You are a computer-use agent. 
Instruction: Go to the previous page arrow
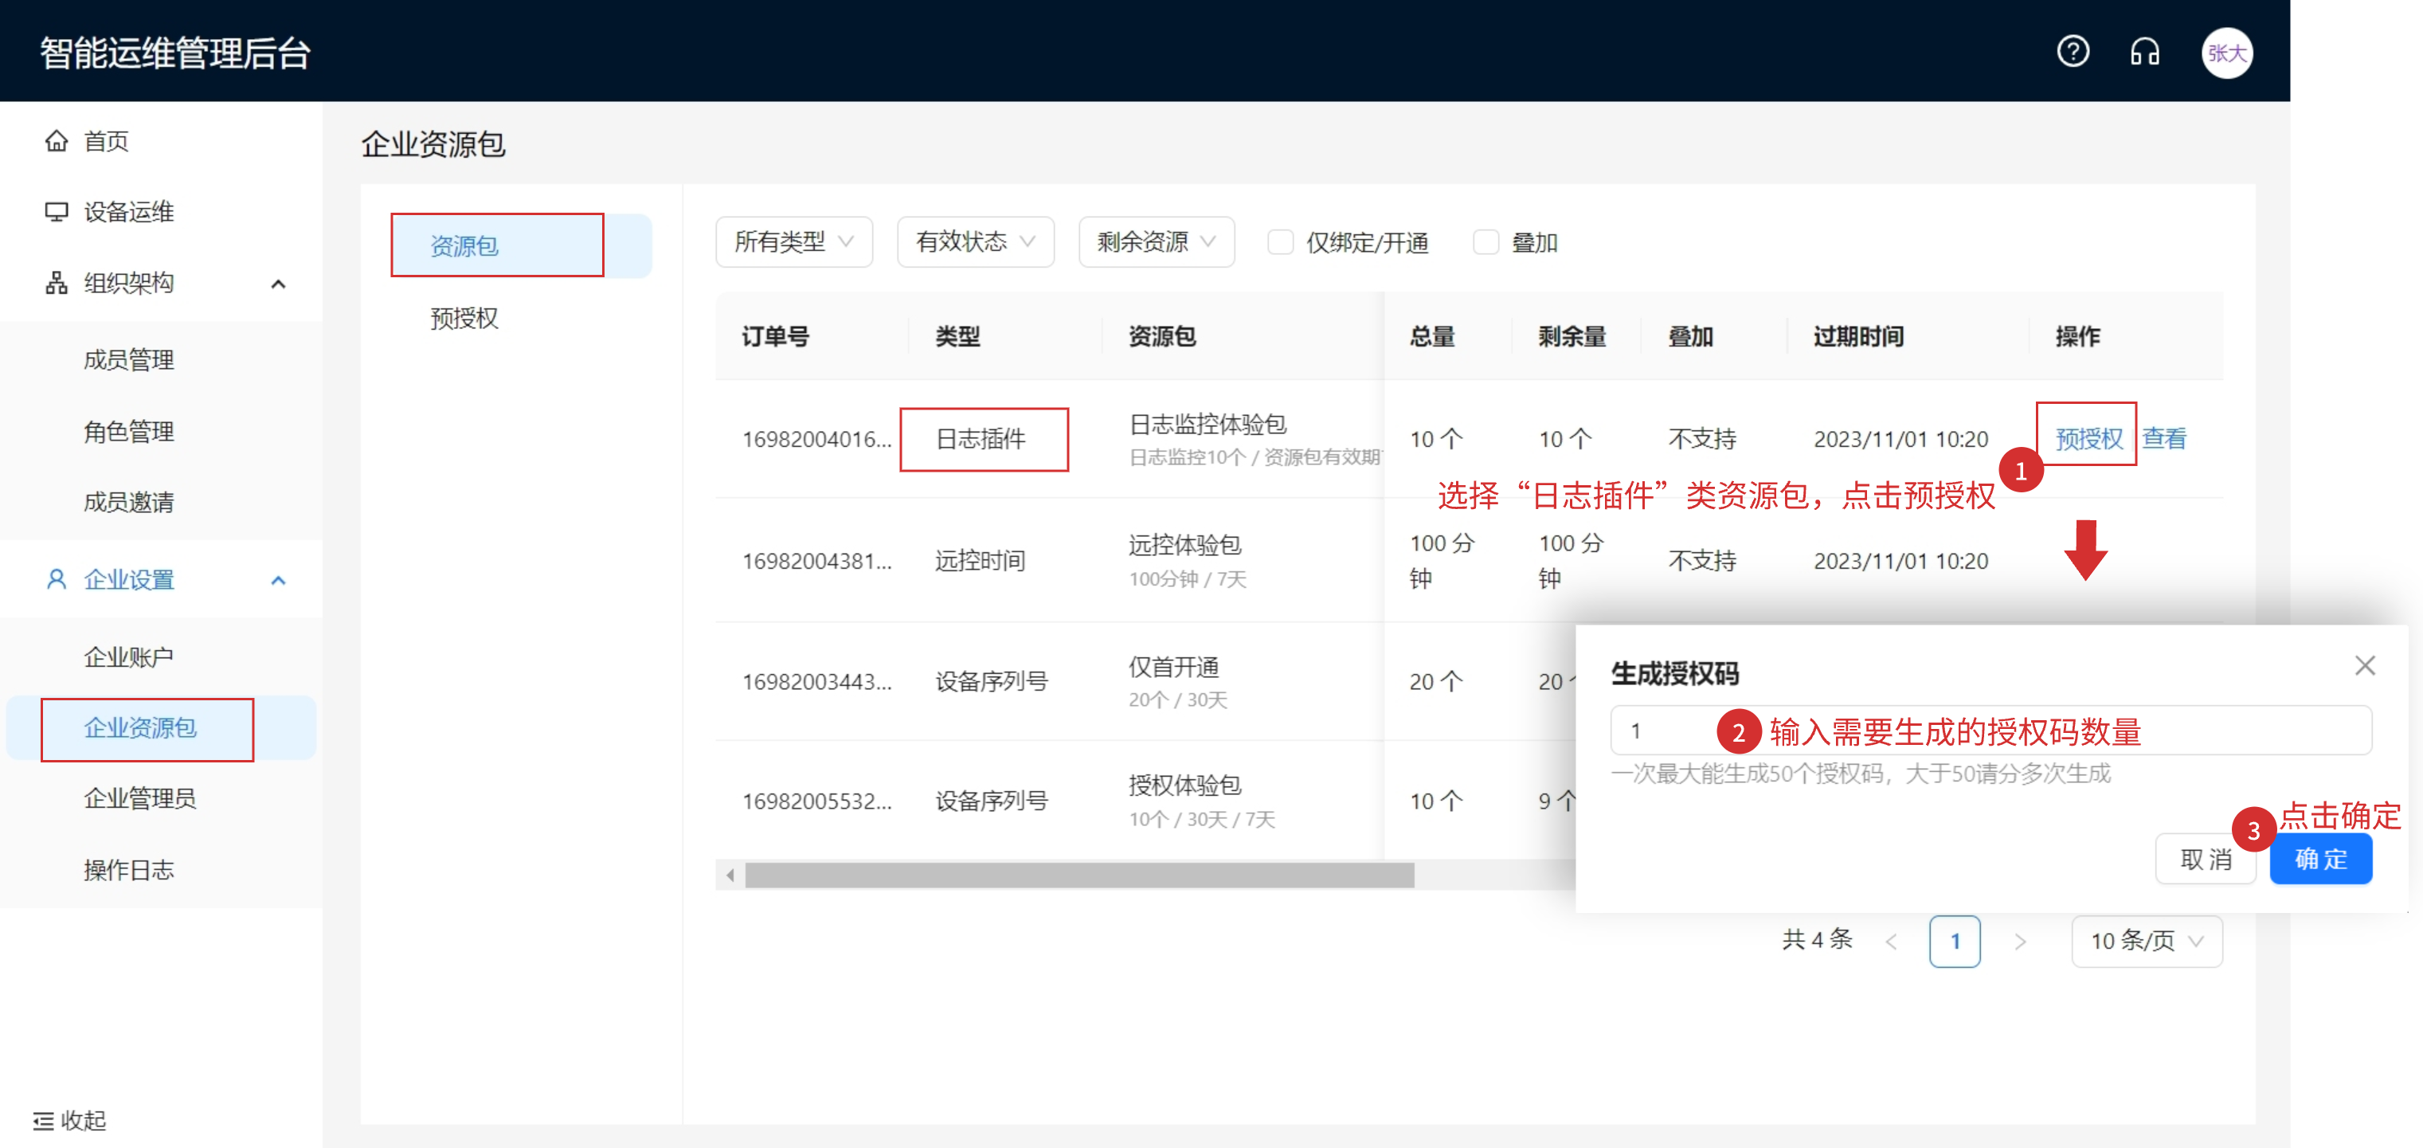[1892, 941]
